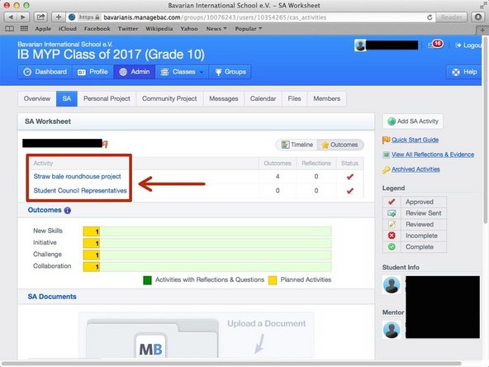Image resolution: width=489 pixels, height=367 pixels.
Task: Click the flag icon beside Quick Start Guide
Action: 386,140
